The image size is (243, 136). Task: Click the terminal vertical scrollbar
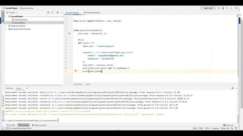[238, 119]
